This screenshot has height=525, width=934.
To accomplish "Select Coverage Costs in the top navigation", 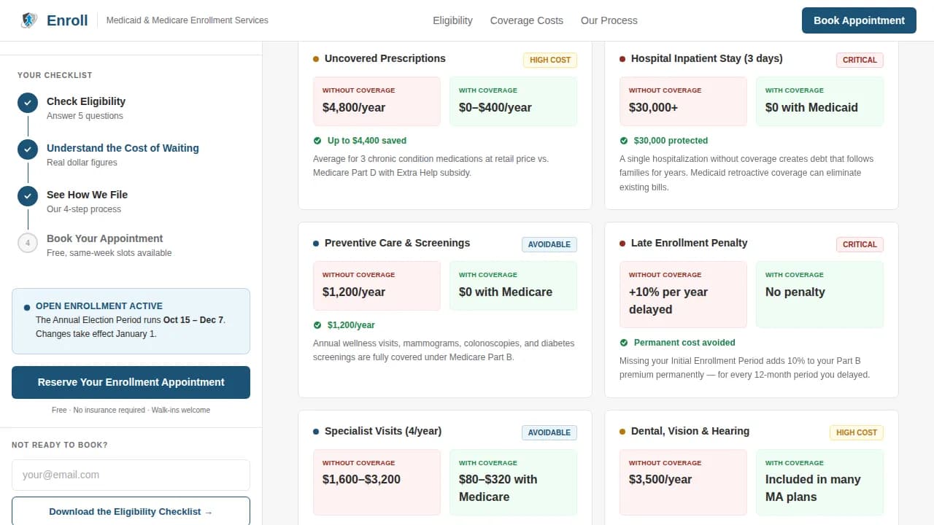I will tap(526, 20).
